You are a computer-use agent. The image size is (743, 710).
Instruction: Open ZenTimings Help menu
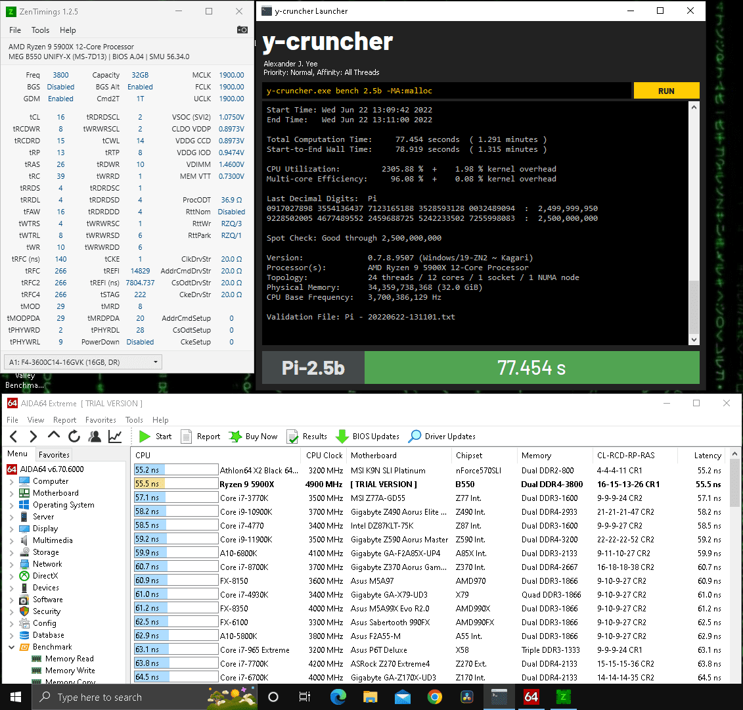click(x=68, y=30)
